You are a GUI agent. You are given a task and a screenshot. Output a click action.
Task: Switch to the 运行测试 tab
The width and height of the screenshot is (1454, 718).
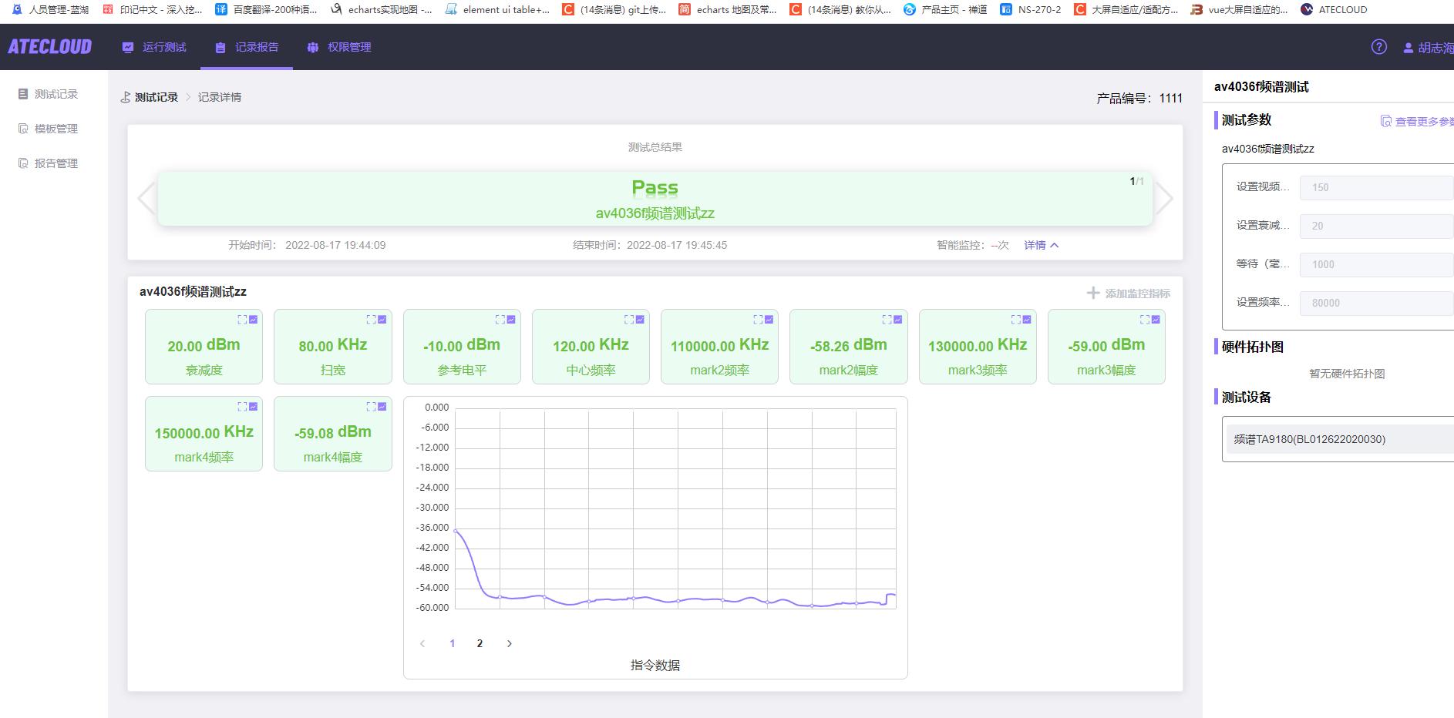coord(153,47)
